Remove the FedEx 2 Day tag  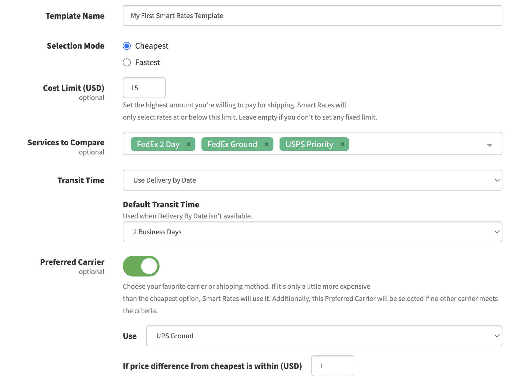(189, 144)
